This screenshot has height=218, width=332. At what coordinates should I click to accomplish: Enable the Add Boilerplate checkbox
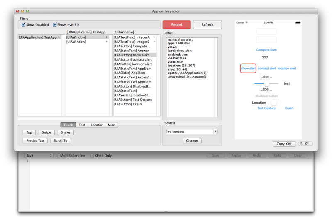click(x=59, y=155)
